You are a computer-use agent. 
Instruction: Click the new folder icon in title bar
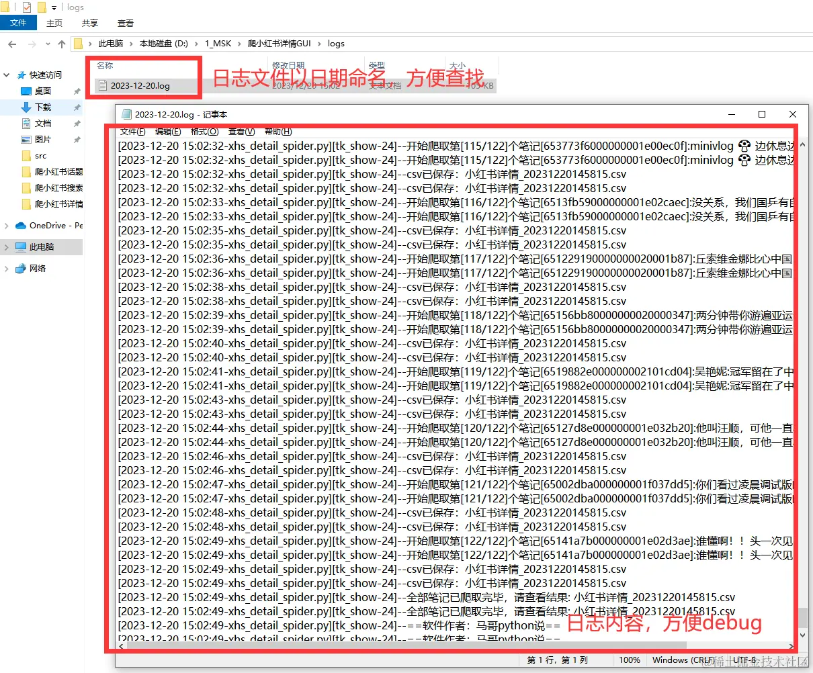41,7
